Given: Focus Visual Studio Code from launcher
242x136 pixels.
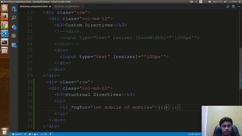Looking at the screenshot, I should click(x=5, y=34).
